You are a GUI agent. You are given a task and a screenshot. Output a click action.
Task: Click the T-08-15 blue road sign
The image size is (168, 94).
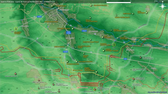point(84,31)
